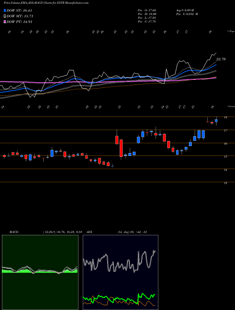Click the latest blue candlestick near 18
This screenshot has width=235, height=310.
[x=216, y=121]
